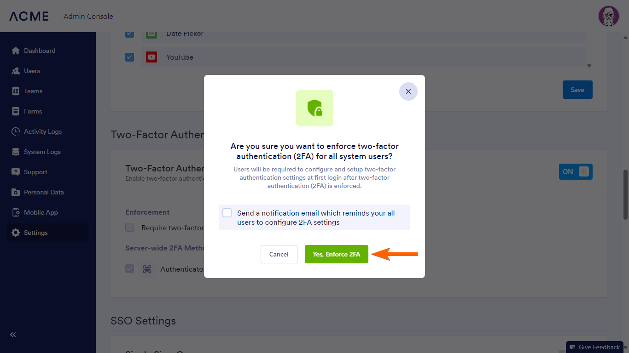Click the Cancel button in dialog
This screenshot has height=353, width=629.
(x=279, y=254)
